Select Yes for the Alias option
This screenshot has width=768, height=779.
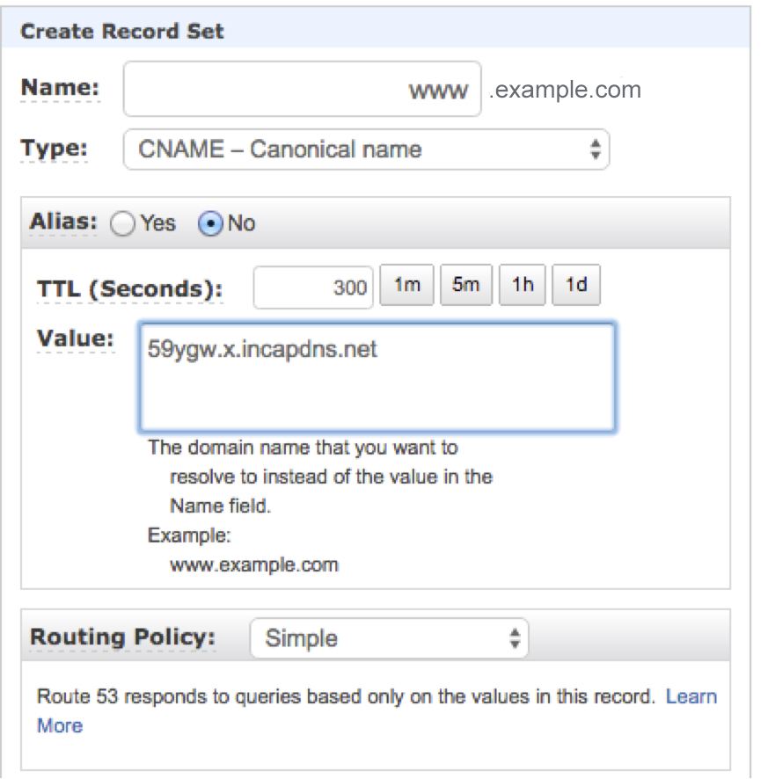(123, 224)
